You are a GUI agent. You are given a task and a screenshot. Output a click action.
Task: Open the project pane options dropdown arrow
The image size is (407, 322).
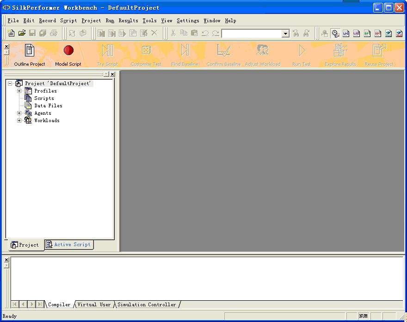(x=106, y=74)
